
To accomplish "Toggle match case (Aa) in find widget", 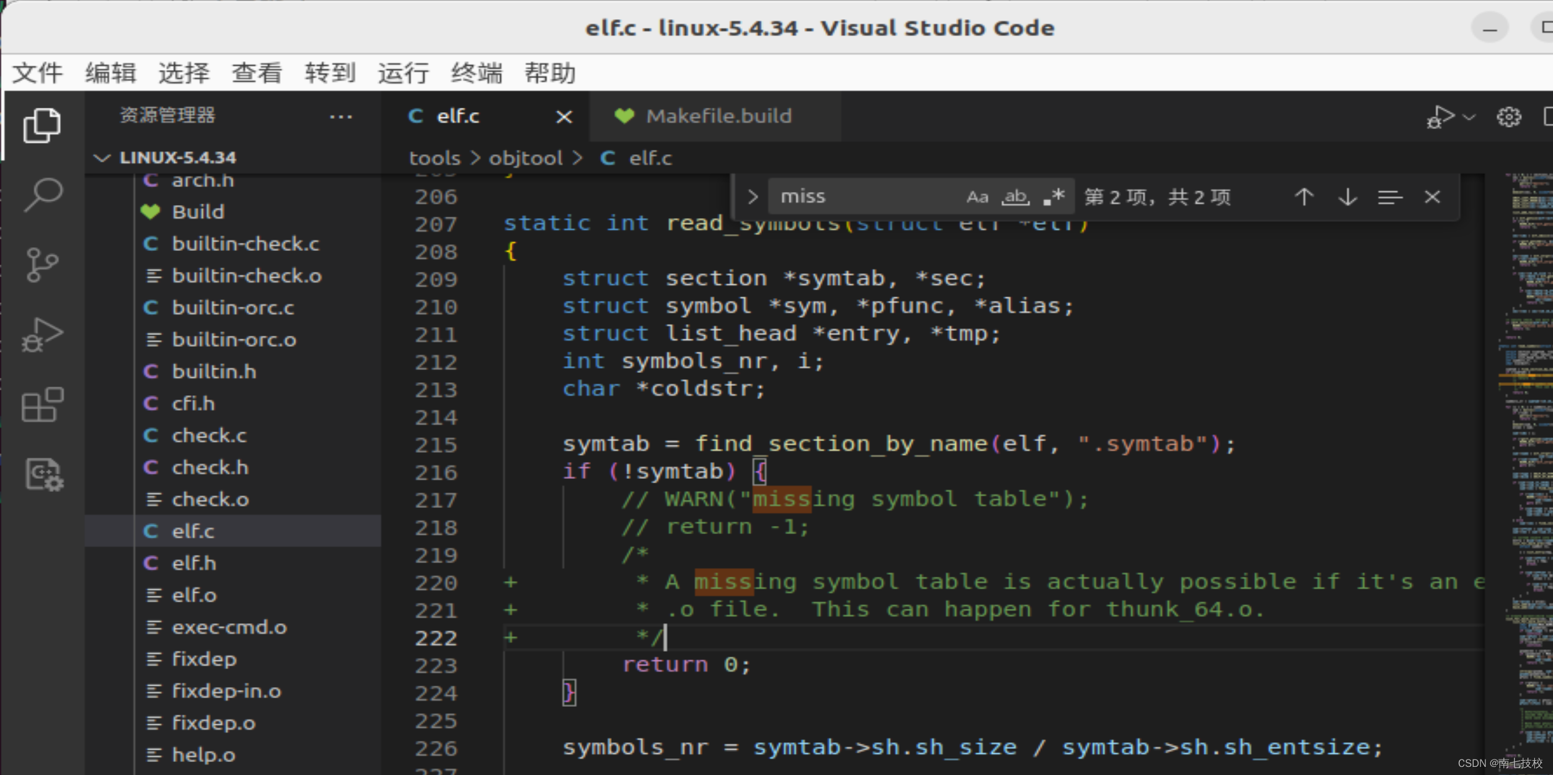I will pyautogui.click(x=978, y=196).
